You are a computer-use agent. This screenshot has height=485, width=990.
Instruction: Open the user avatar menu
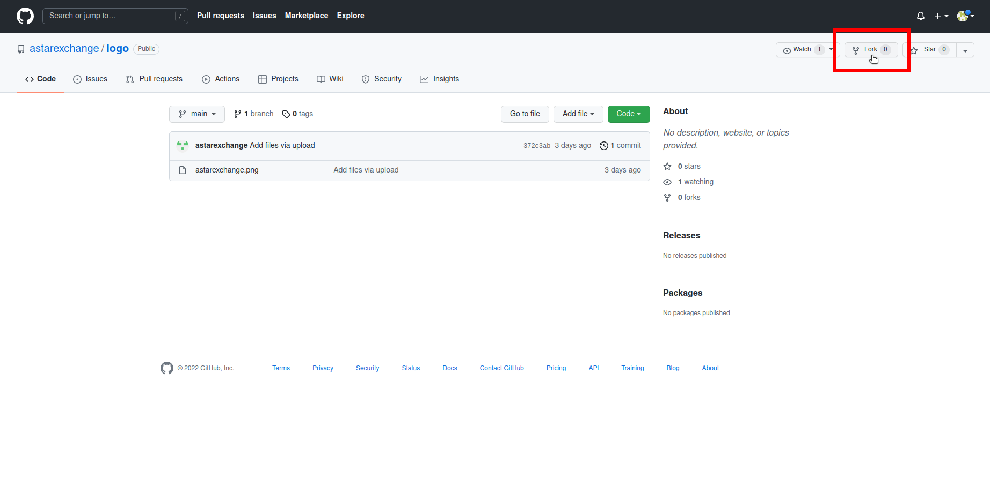tap(966, 16)
